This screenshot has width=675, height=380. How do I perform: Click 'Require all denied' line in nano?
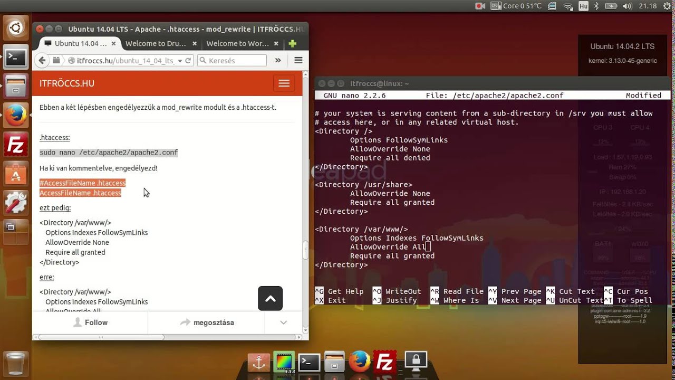tap(390, 158)
